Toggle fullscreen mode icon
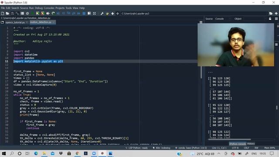 pyautogui.click(x=94, y=14)
